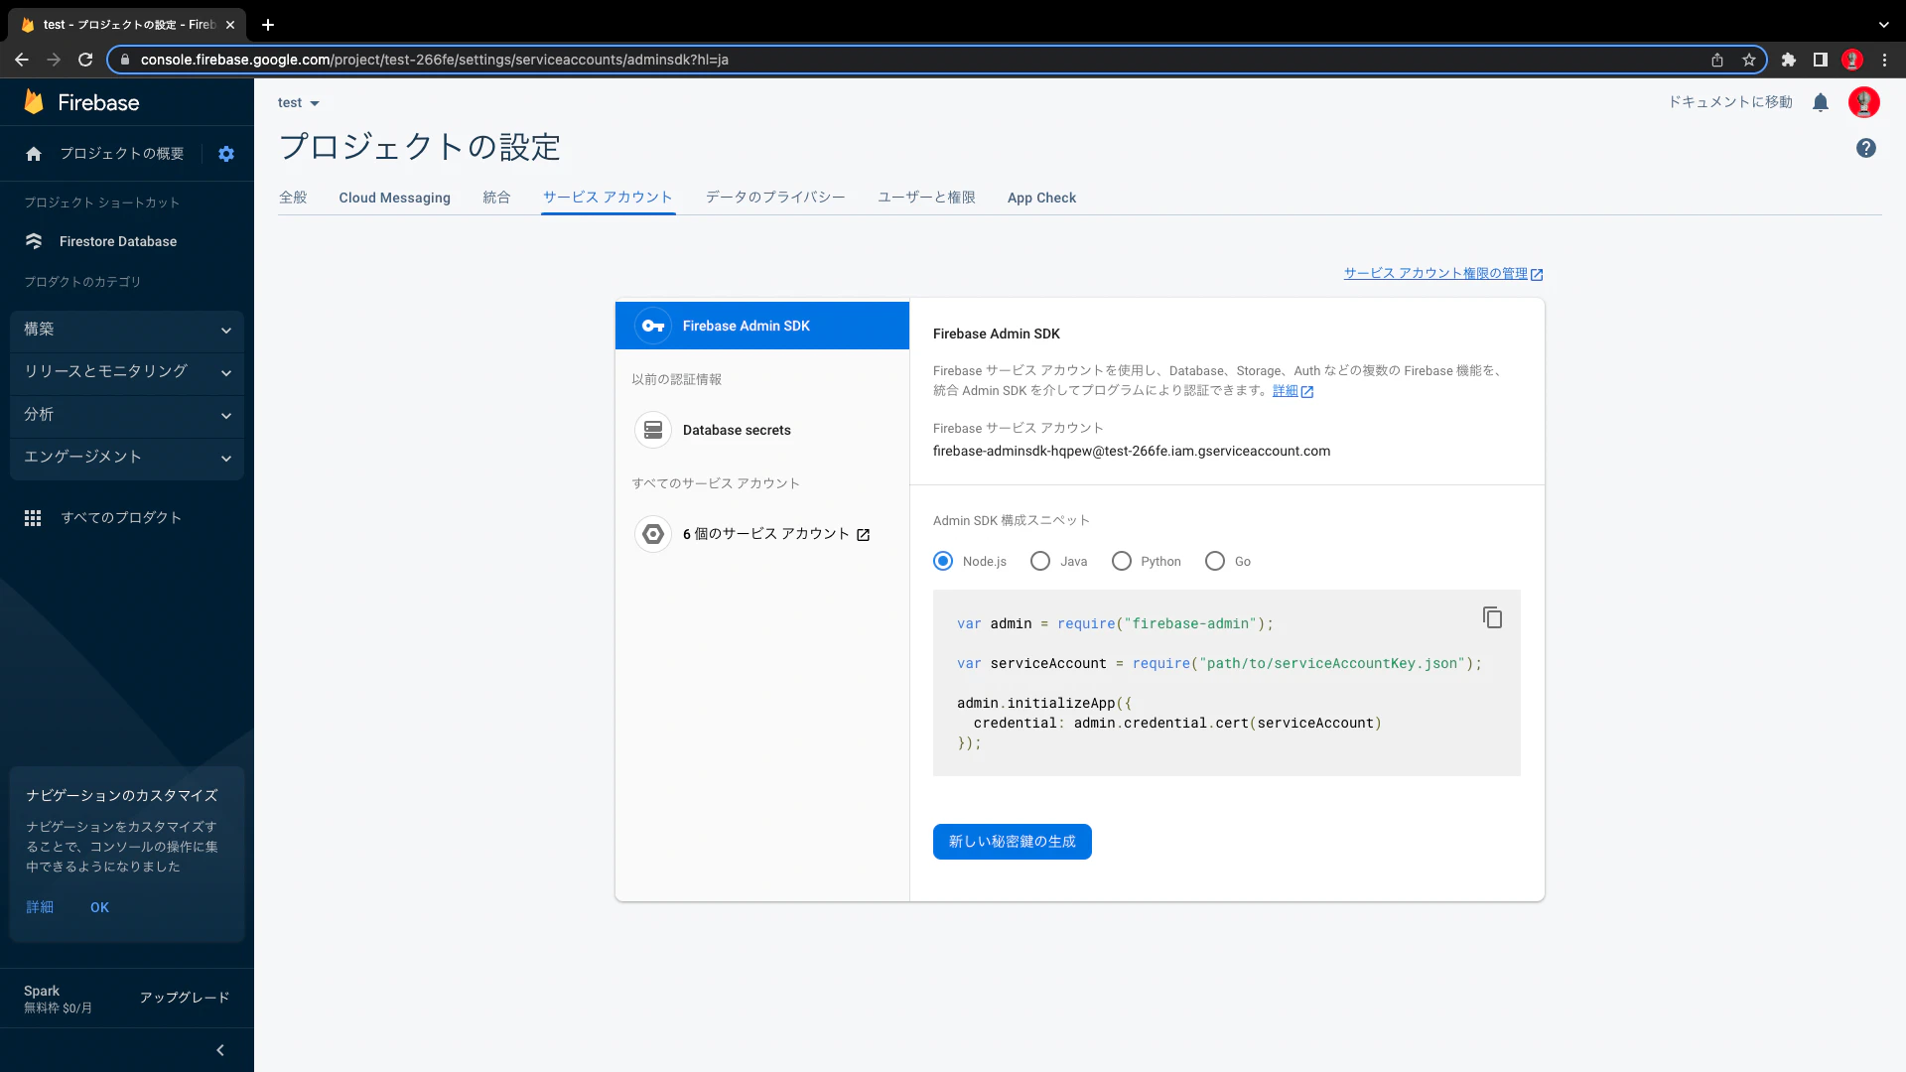
Task: Go back in browser history
Action: (22, 60)
